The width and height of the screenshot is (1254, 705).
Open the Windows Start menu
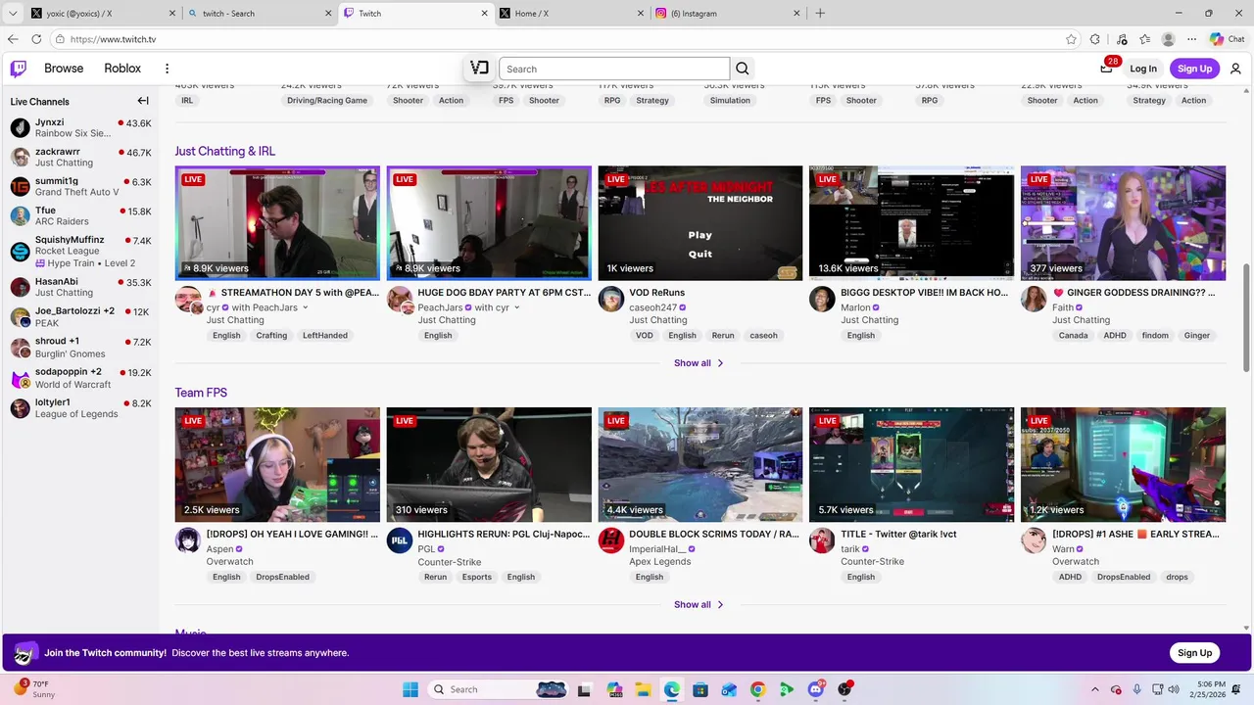(410, 689)
